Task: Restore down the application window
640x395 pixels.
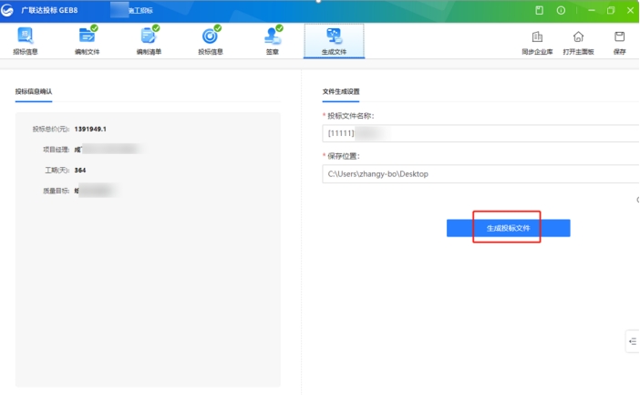Action: (x=610, y=10)
